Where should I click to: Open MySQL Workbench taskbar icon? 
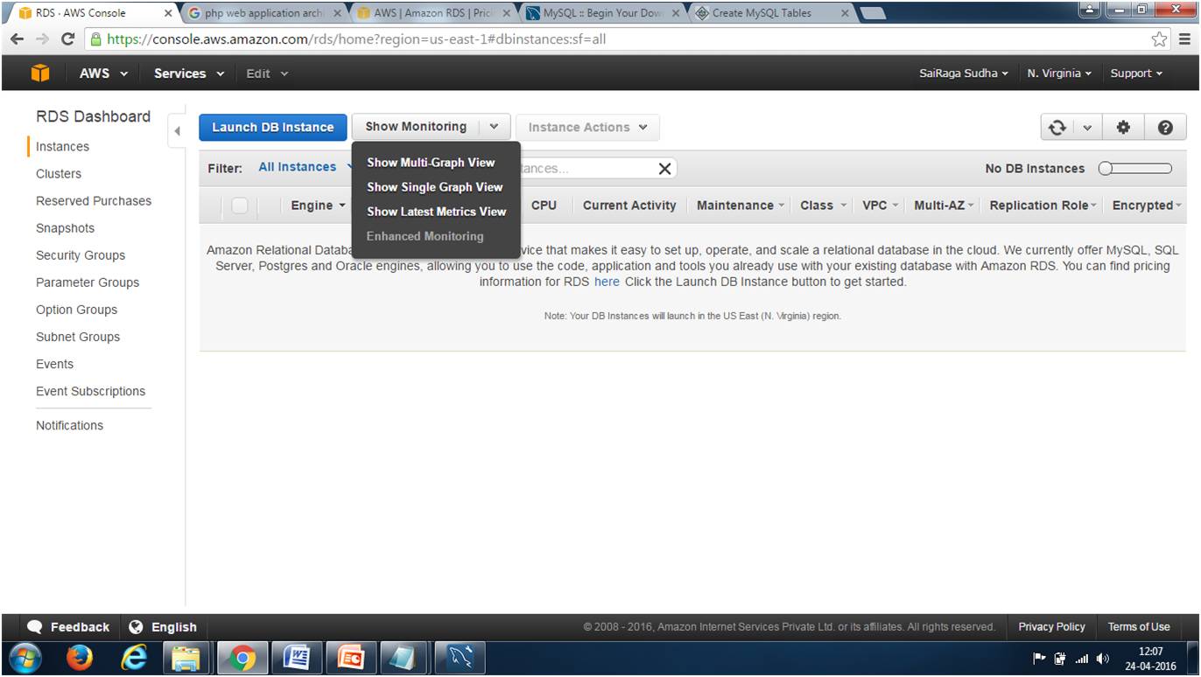pos(460,659)
